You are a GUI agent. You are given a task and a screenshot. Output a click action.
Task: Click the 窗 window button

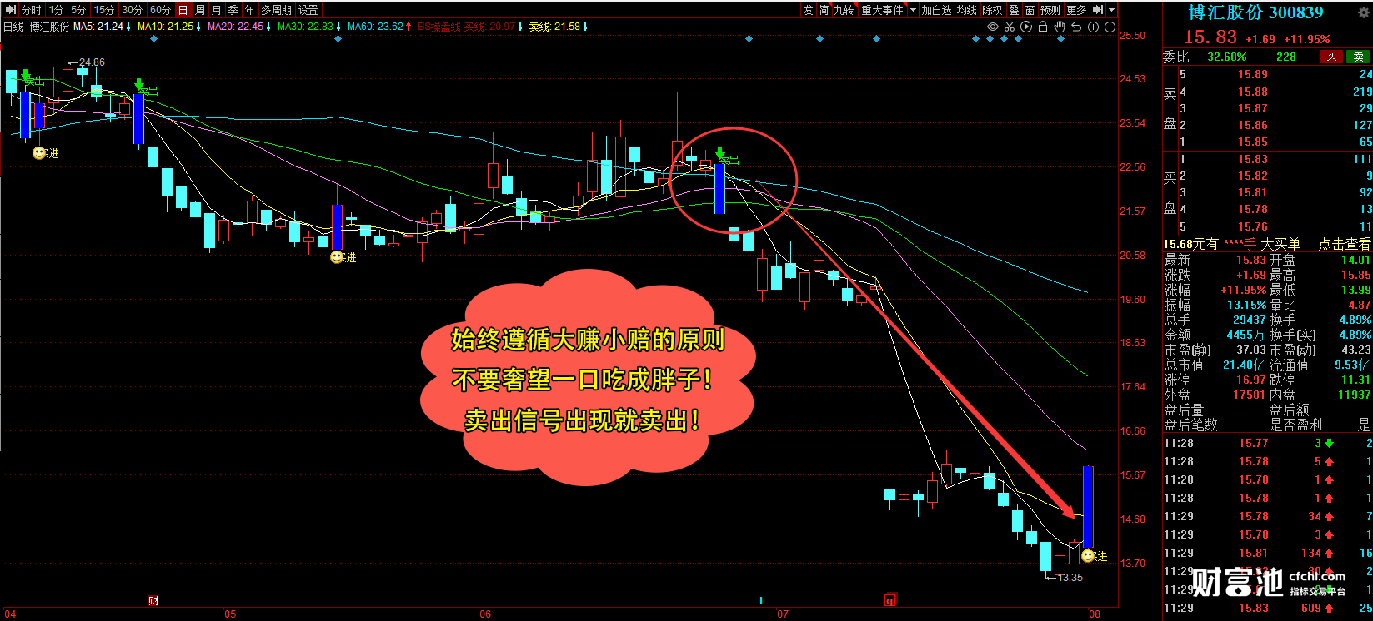point(1030,10)
